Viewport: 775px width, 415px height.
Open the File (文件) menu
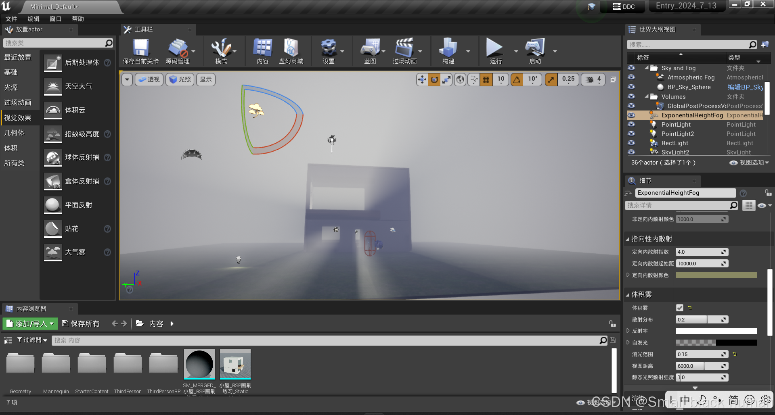point(11,19)
